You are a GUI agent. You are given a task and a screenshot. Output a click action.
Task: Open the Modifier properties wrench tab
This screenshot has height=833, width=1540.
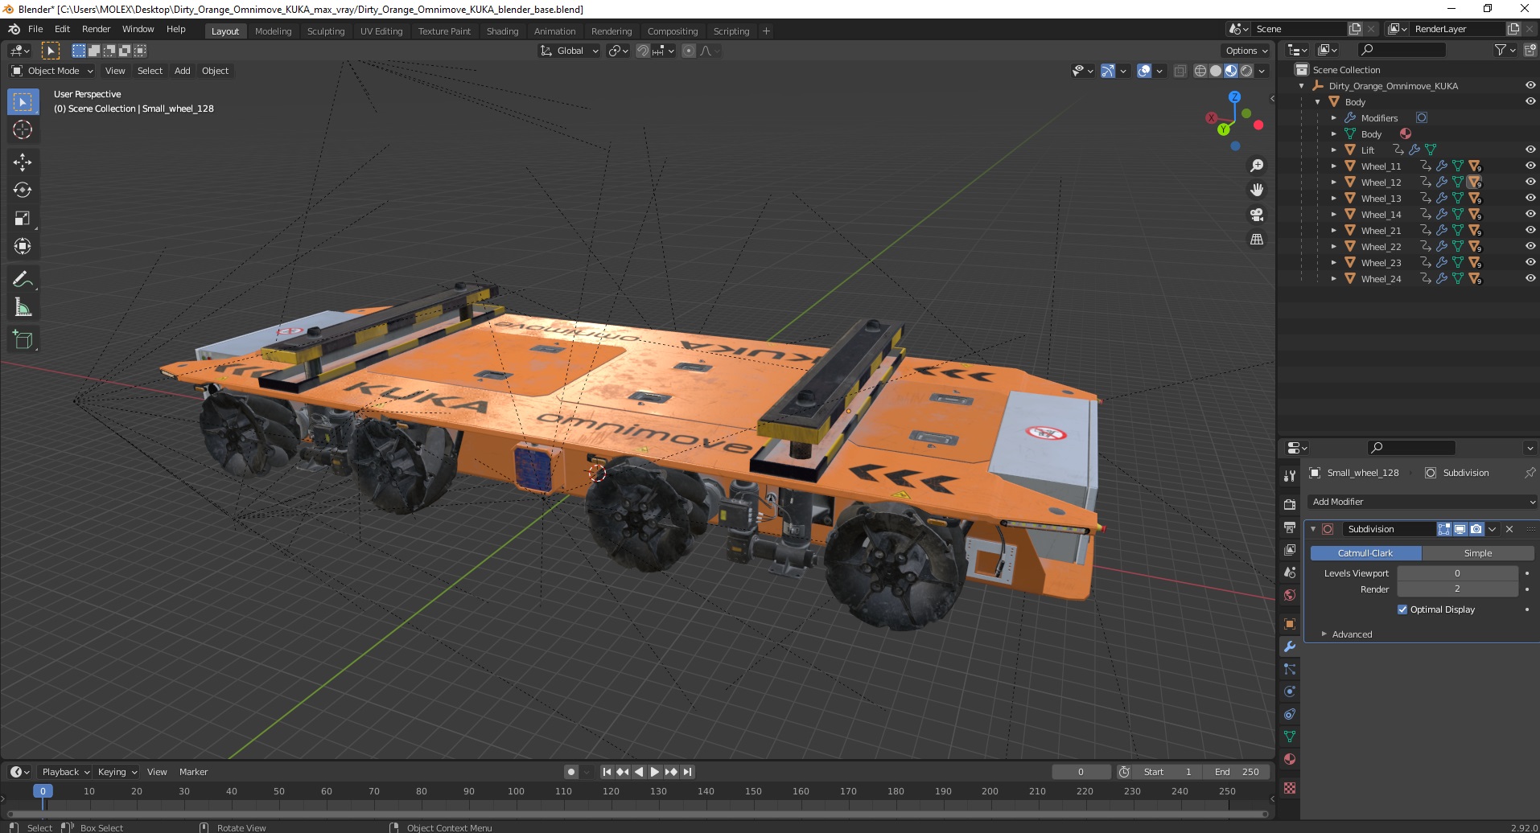click(x=1290, y=646)
